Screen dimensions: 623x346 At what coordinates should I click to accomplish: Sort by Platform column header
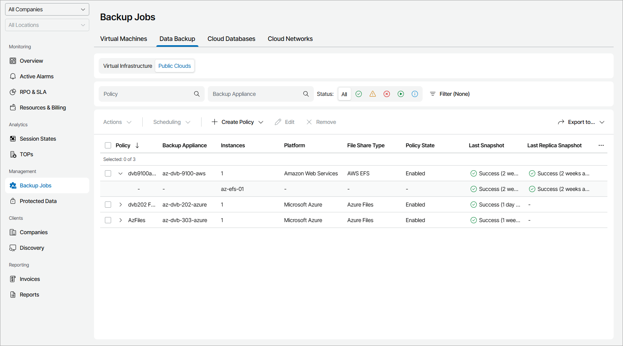click(294, 145)
